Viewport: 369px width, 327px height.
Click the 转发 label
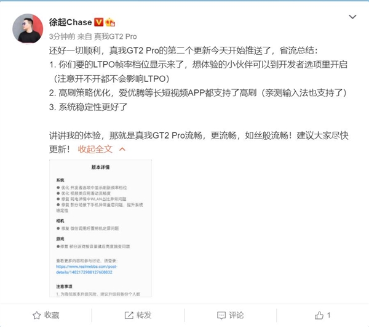pyautogui.click(x=144, y=315)
